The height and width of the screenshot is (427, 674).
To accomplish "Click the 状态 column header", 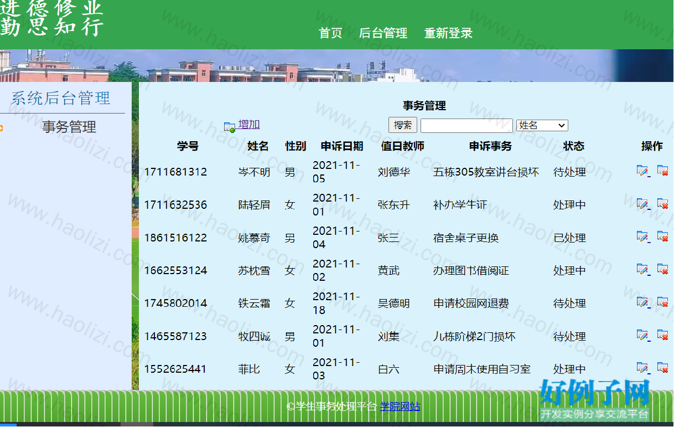I will pos(573,146).
